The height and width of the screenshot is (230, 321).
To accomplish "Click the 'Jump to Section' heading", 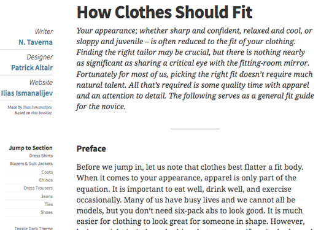I will [x=31, y=148].
